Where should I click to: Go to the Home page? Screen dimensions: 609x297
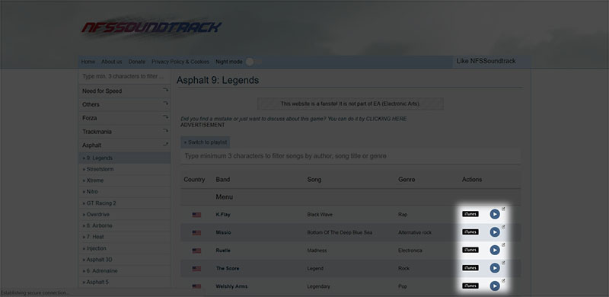(x=88, y=62)
